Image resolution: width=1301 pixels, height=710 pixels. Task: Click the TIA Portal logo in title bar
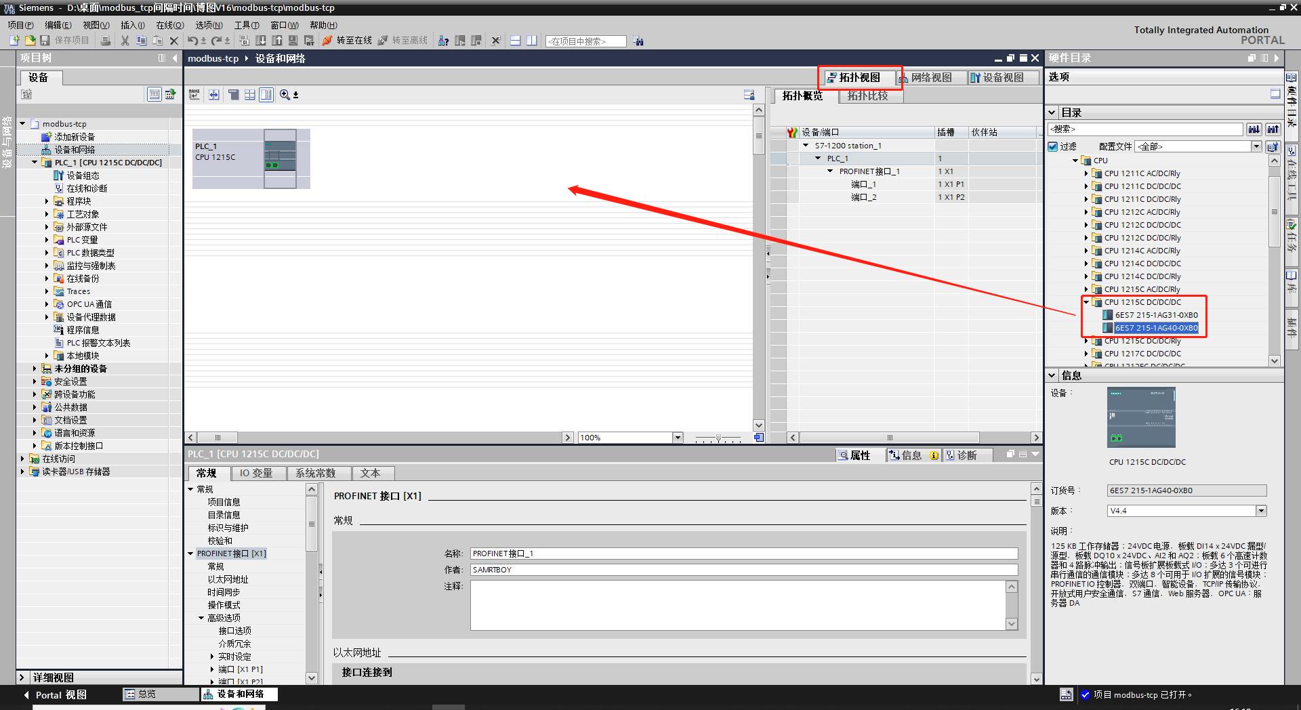tap(9, 8)
